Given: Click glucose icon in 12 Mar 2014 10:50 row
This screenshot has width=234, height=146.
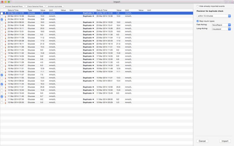Looking at the screenshot, I should point(5,90).
